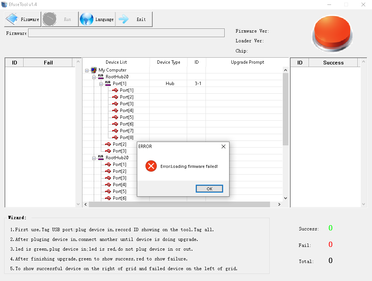372x281 pixels.
Task: Click the Fail column header
Action: (x=48, y=63)
